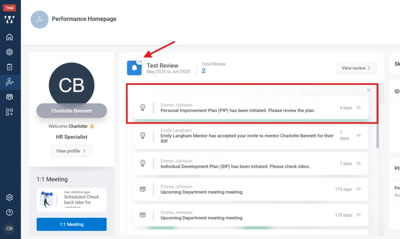The height and width of the screenshot is (239, 400).
Task: Show the PIP initiated notification via eye icon
Action: (x=359, y=108)
